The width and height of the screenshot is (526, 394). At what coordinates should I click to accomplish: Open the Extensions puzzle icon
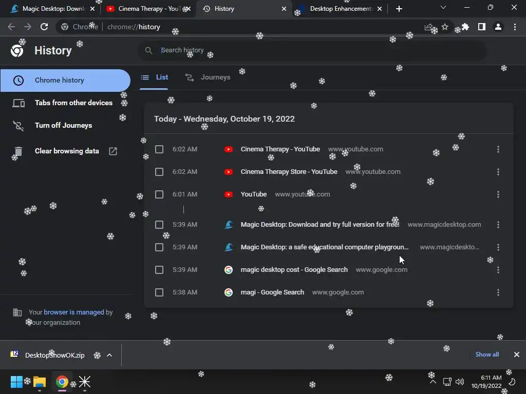point(465,27)
